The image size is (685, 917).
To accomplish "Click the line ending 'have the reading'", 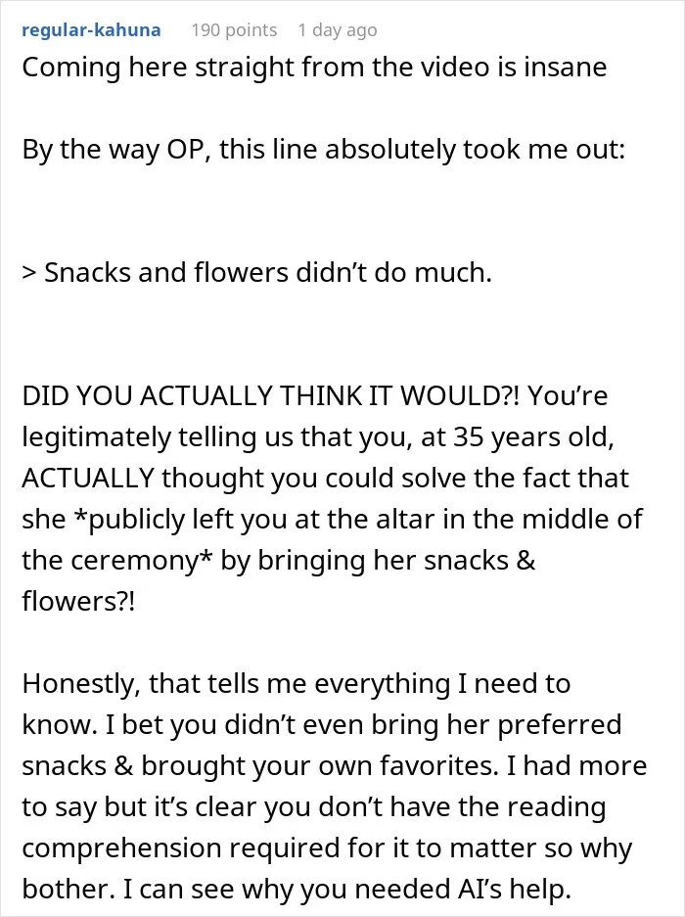I will pyautogui.click(x=314, y=807).
